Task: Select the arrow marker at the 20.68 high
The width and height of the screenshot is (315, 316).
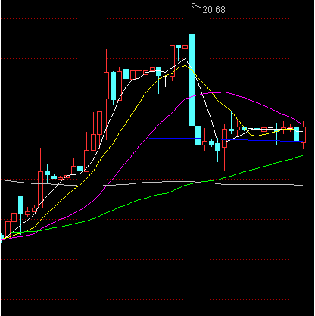Action: coord(195,5)
